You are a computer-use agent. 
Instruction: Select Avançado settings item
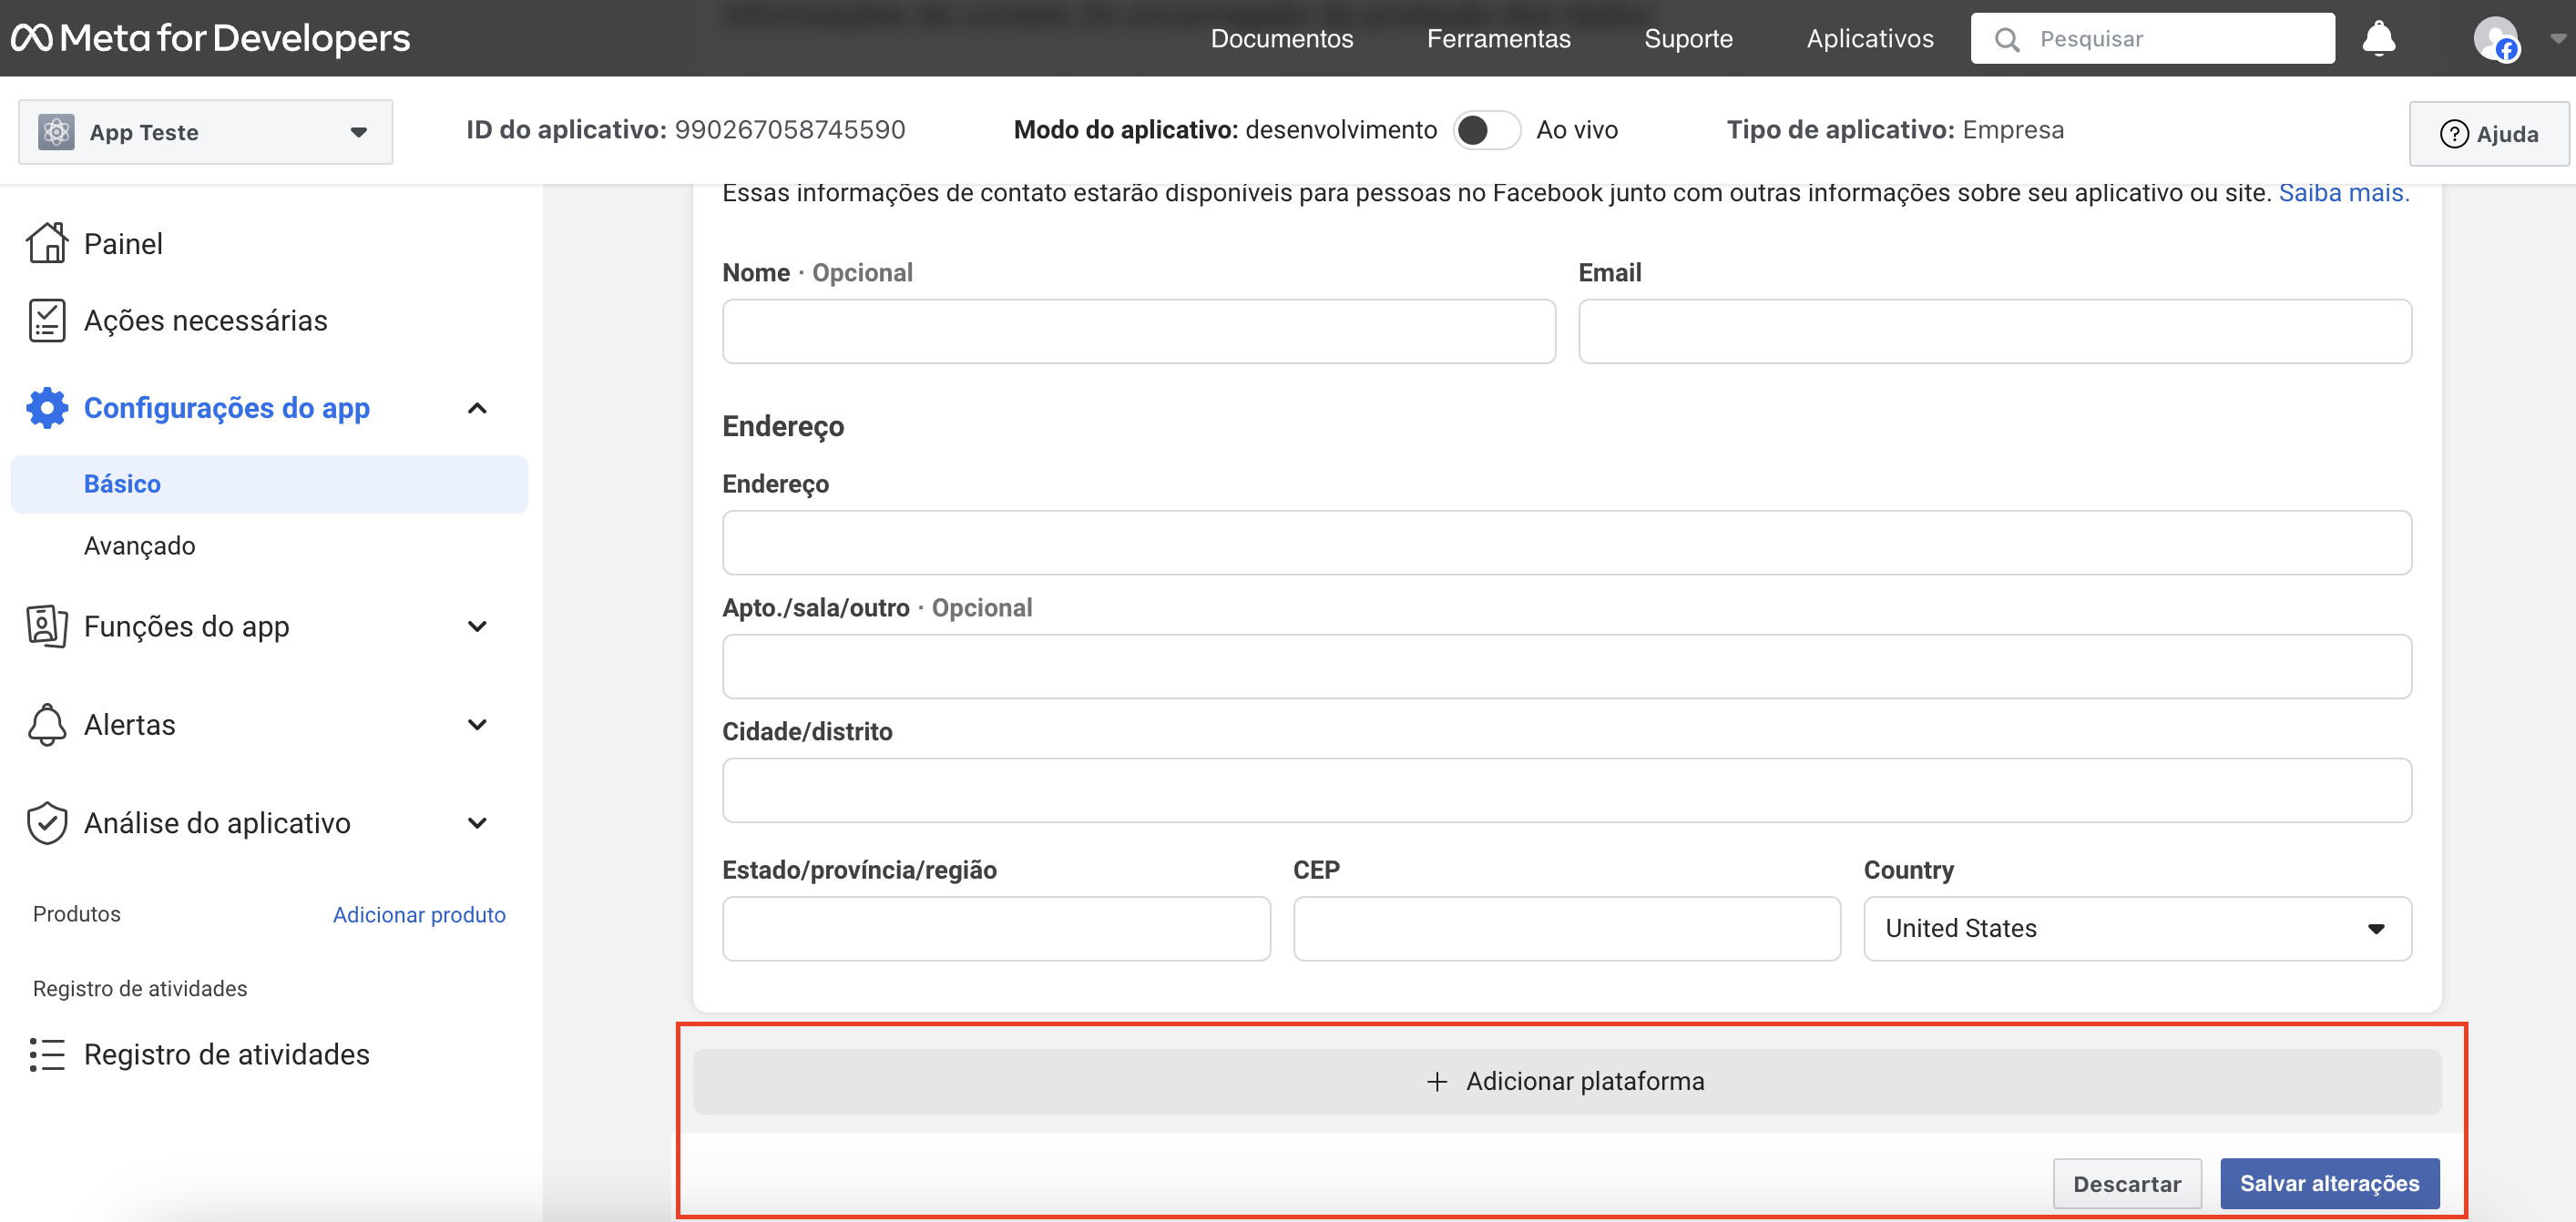(x=140, y=545)
